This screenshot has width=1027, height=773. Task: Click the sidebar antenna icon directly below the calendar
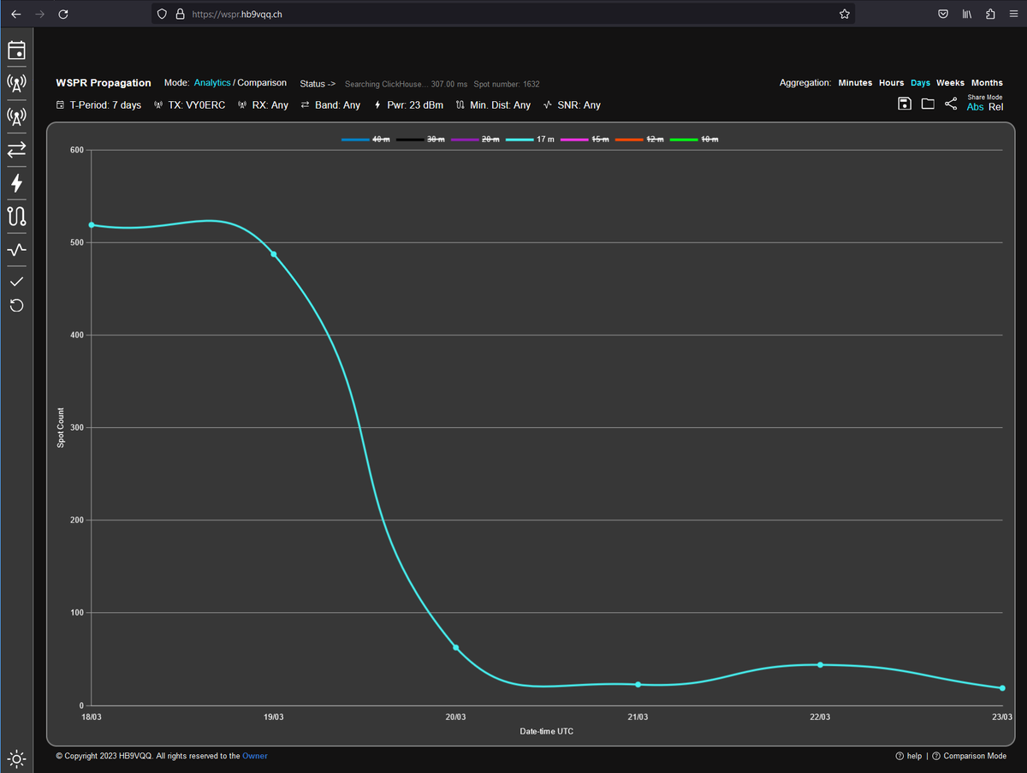[x=16, y=83]
